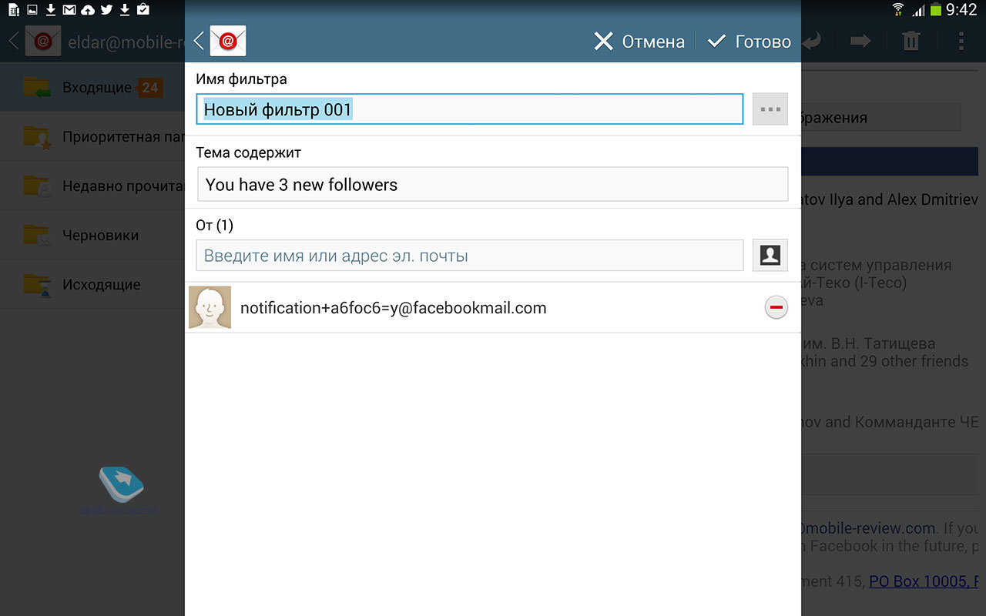Open the three-dot overflow menu
The width and height of the screenshot is (986, 616).
click(x=961, y=41)
